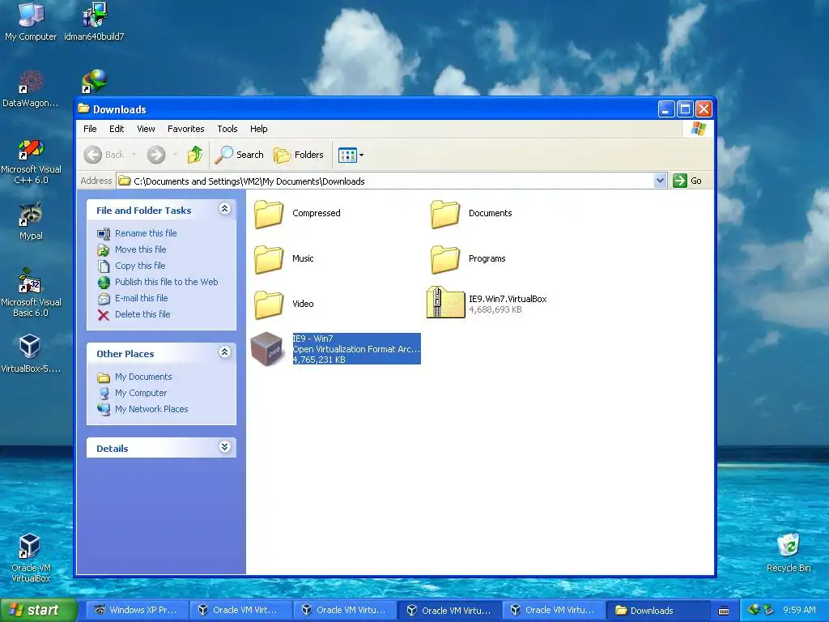Open VirtualBox-5 installer desktop icon
Screen dimensions: 829x622
(x=31, y=353)
